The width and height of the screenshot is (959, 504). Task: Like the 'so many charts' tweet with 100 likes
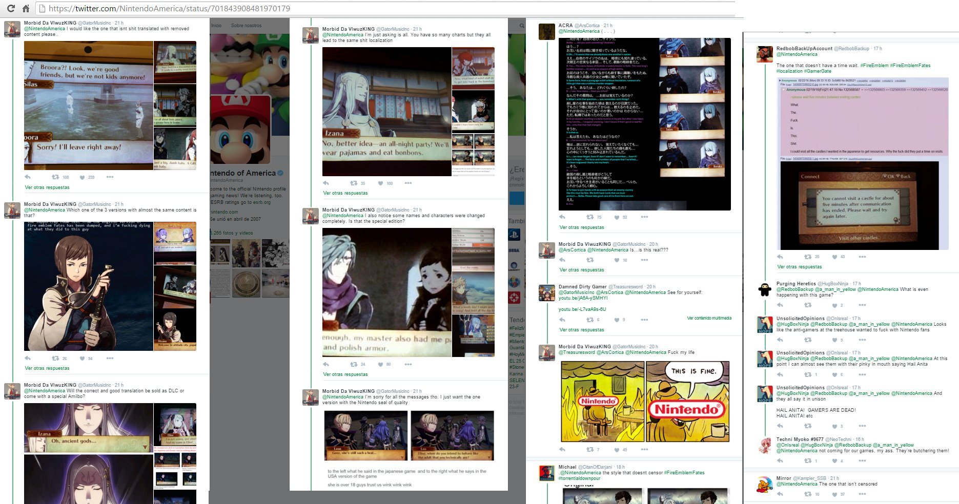pyautogui.click(x=380, y=183)
